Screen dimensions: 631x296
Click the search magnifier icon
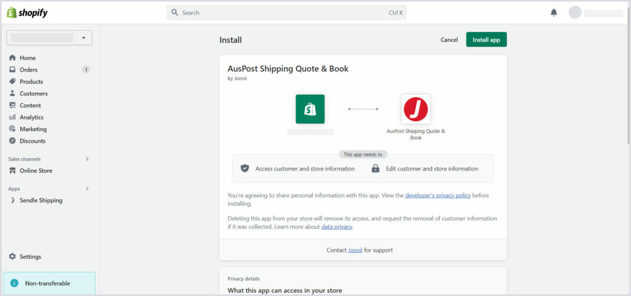(x=174, y=12)
